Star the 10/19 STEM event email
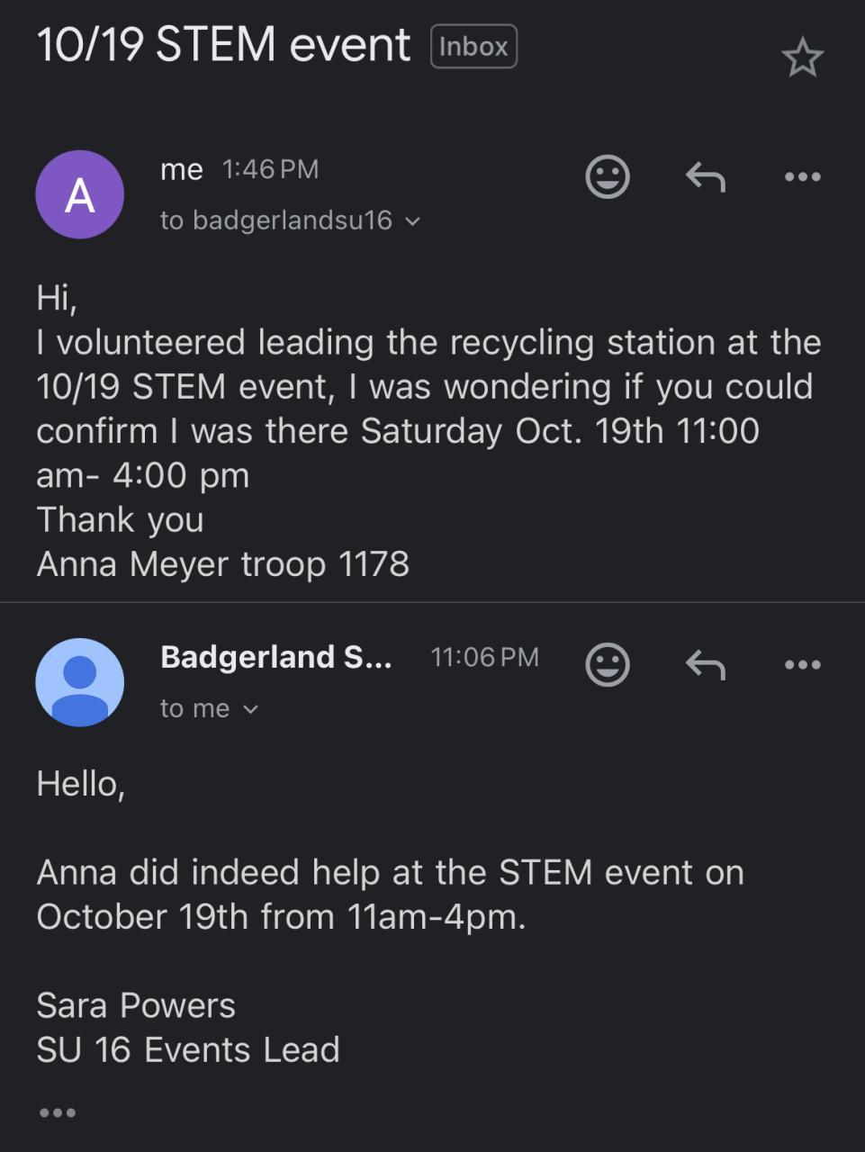 [x=801, y=58]
